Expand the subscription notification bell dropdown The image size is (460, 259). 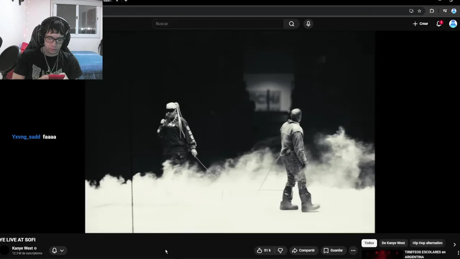[x=58, y=250]
